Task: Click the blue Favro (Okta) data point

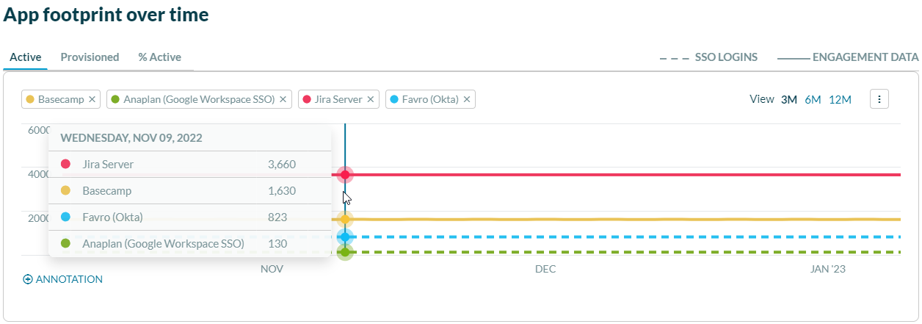Action: pyautogui.click(x=345, y=237)
